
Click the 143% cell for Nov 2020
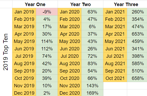92,86
